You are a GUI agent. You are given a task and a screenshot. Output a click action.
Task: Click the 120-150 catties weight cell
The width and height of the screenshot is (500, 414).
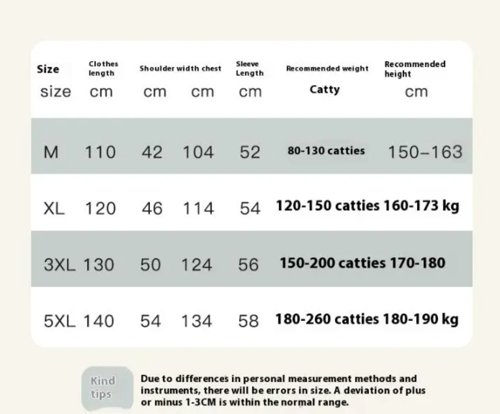click(327, 206)
